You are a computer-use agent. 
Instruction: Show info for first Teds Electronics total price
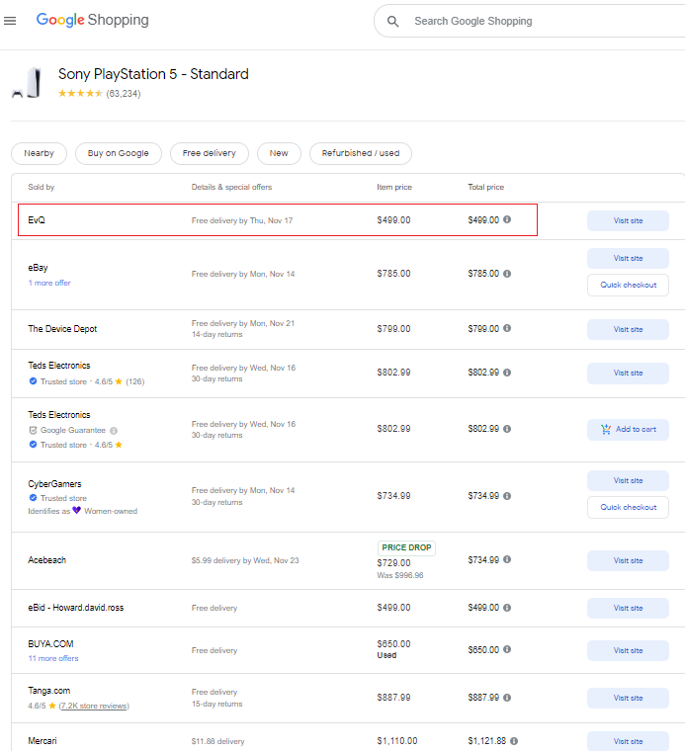(x=507, y=373)
